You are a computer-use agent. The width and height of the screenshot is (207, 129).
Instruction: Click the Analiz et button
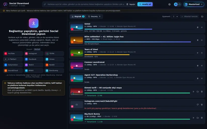point(145,4)
